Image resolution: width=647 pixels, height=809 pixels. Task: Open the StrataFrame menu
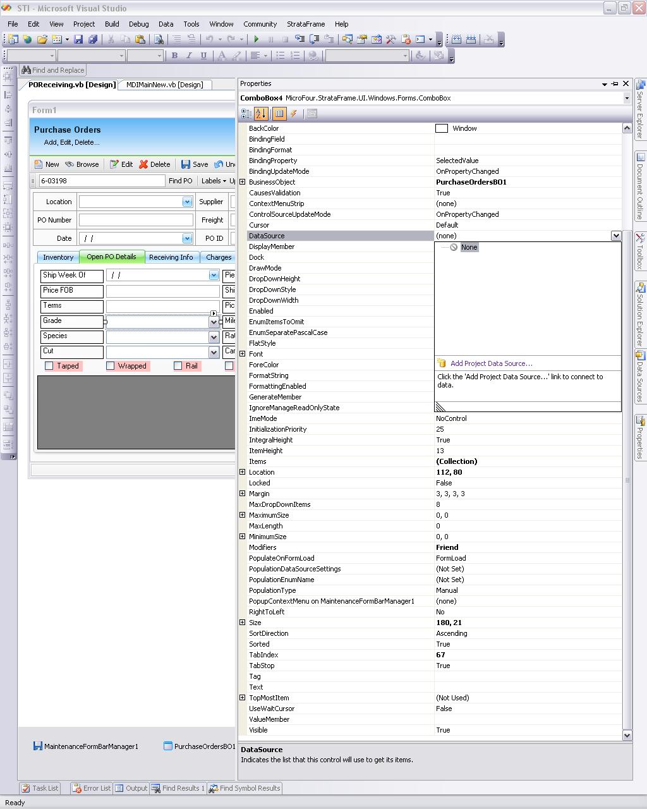[x=305, y=24]
